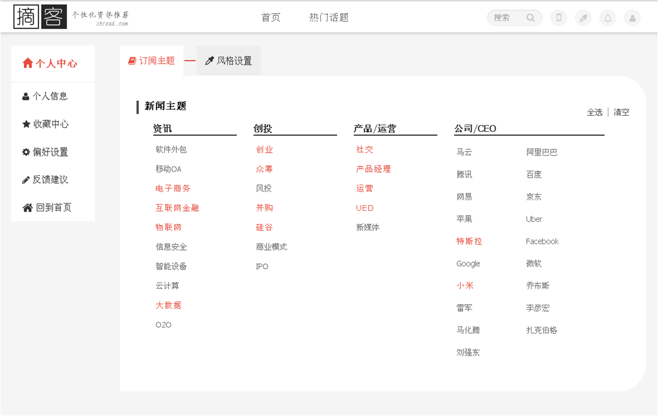Click the pen/write icon in header

coord(584,18)
